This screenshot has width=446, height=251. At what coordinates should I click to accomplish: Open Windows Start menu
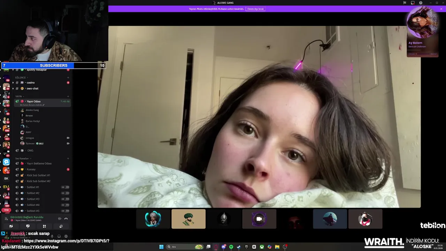161,247
